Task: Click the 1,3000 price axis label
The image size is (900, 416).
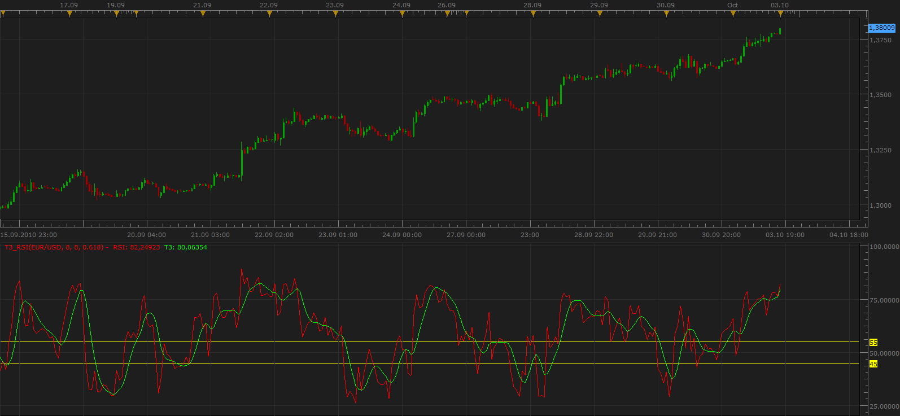Action: click(x=881, y=205)
